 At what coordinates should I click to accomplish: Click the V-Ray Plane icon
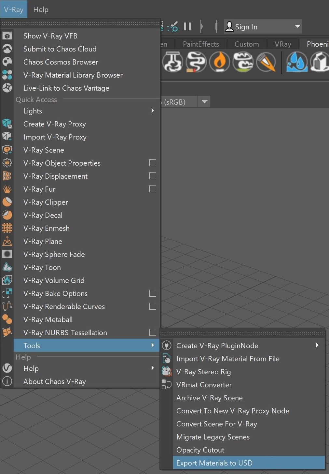click(7, 241)
